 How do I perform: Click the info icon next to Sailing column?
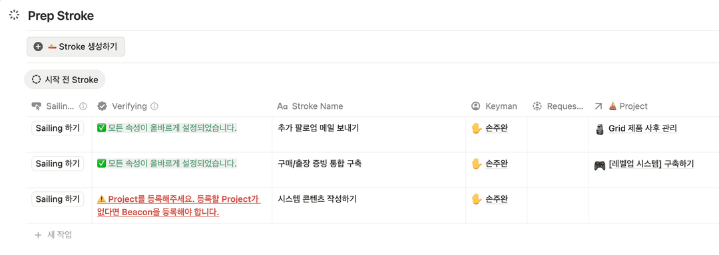83,106
